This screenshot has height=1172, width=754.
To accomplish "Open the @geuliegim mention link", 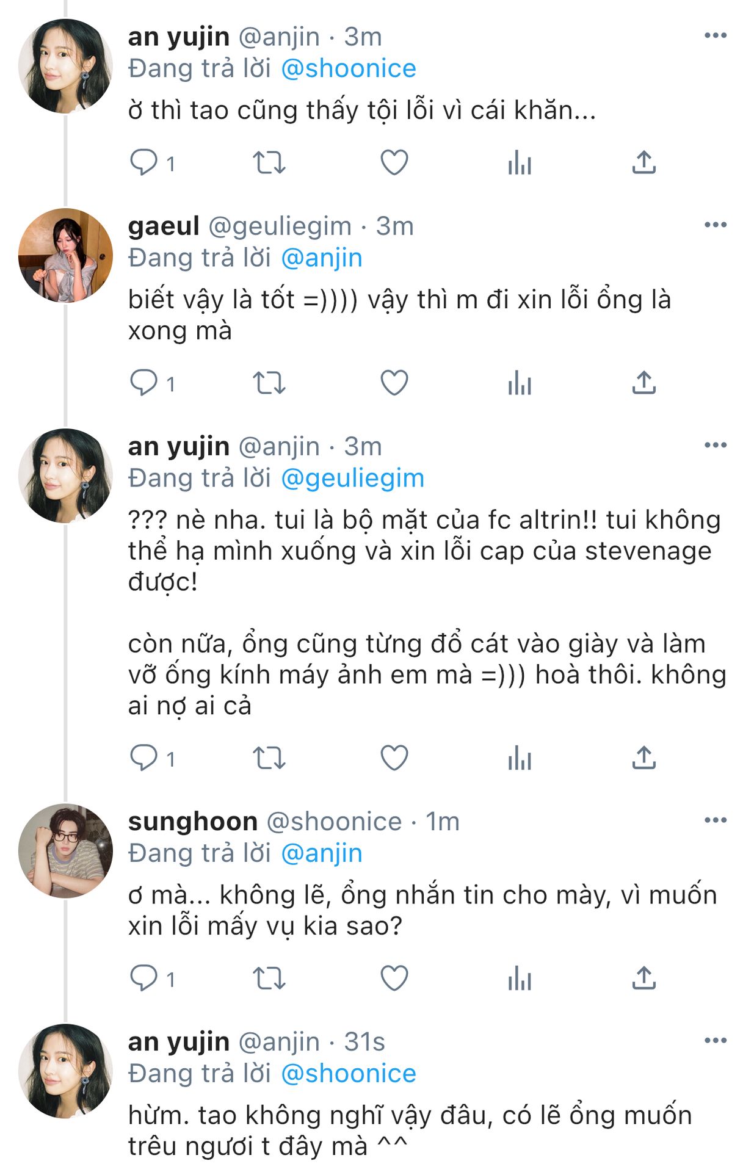I will tap(352, 479).
